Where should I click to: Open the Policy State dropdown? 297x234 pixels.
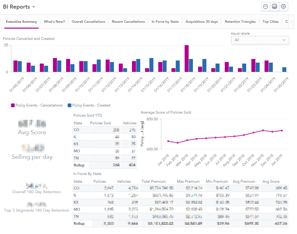point(260,40)
